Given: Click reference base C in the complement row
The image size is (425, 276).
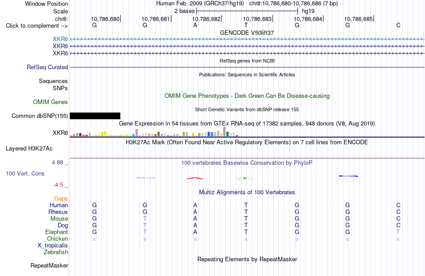Looking at the screenshot, I should (x=398, y=25).
